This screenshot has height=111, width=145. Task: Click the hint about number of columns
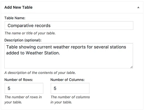tap(70, 100)
